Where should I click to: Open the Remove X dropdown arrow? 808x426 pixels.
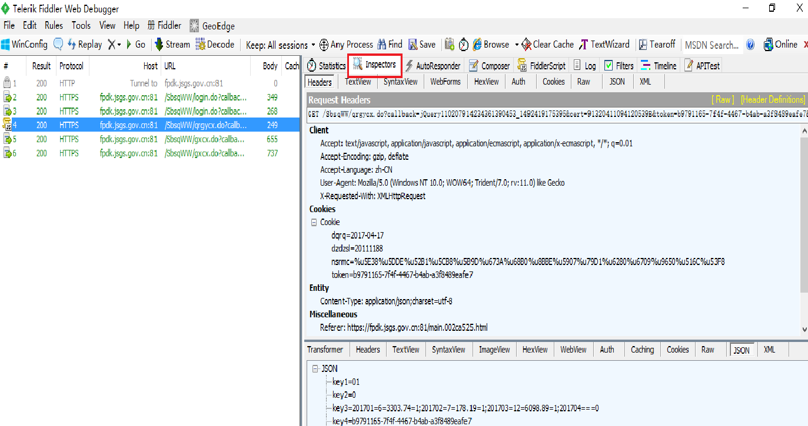[x=119, y=45]
